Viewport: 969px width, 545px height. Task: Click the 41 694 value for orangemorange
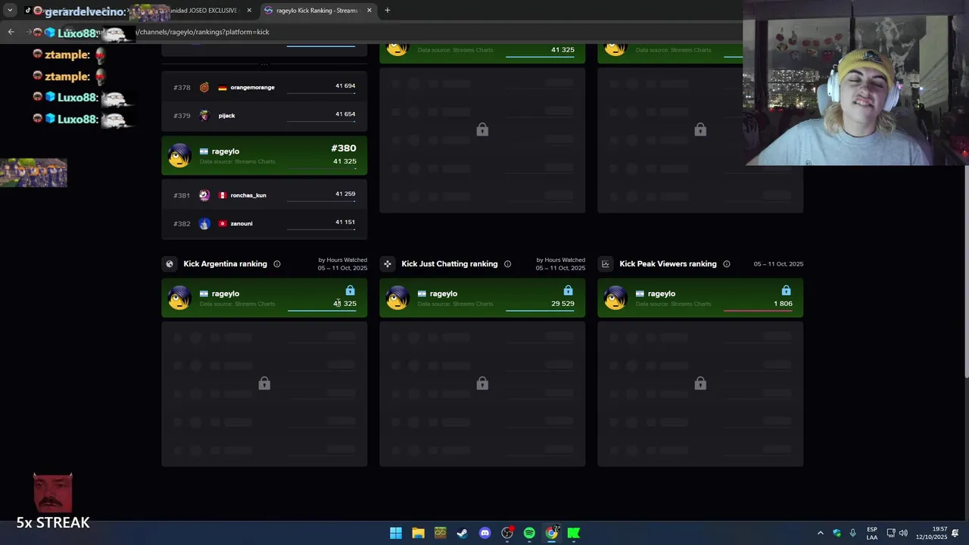click(345, 86)
